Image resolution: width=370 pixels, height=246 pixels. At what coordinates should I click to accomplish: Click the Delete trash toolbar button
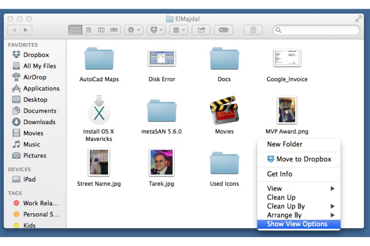click(x=253, y=30)
